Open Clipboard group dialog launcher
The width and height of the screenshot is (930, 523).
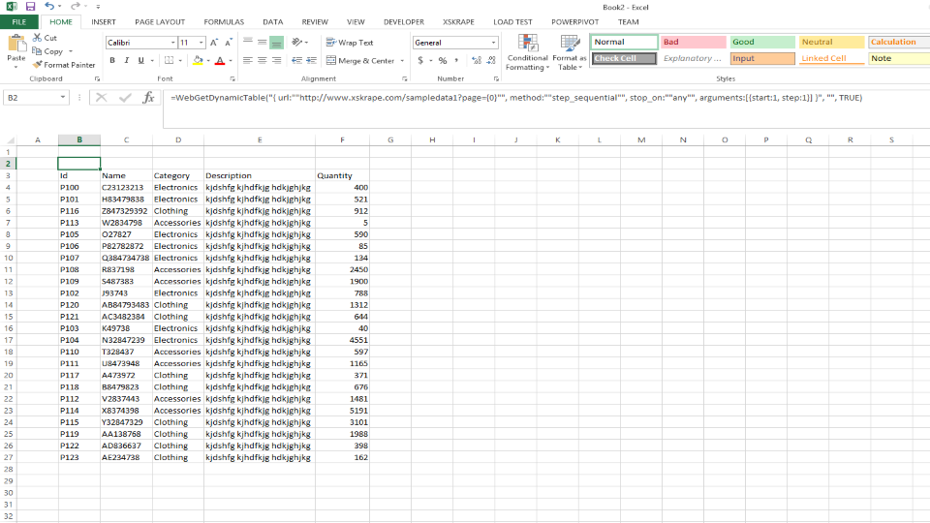pos(97,78)
